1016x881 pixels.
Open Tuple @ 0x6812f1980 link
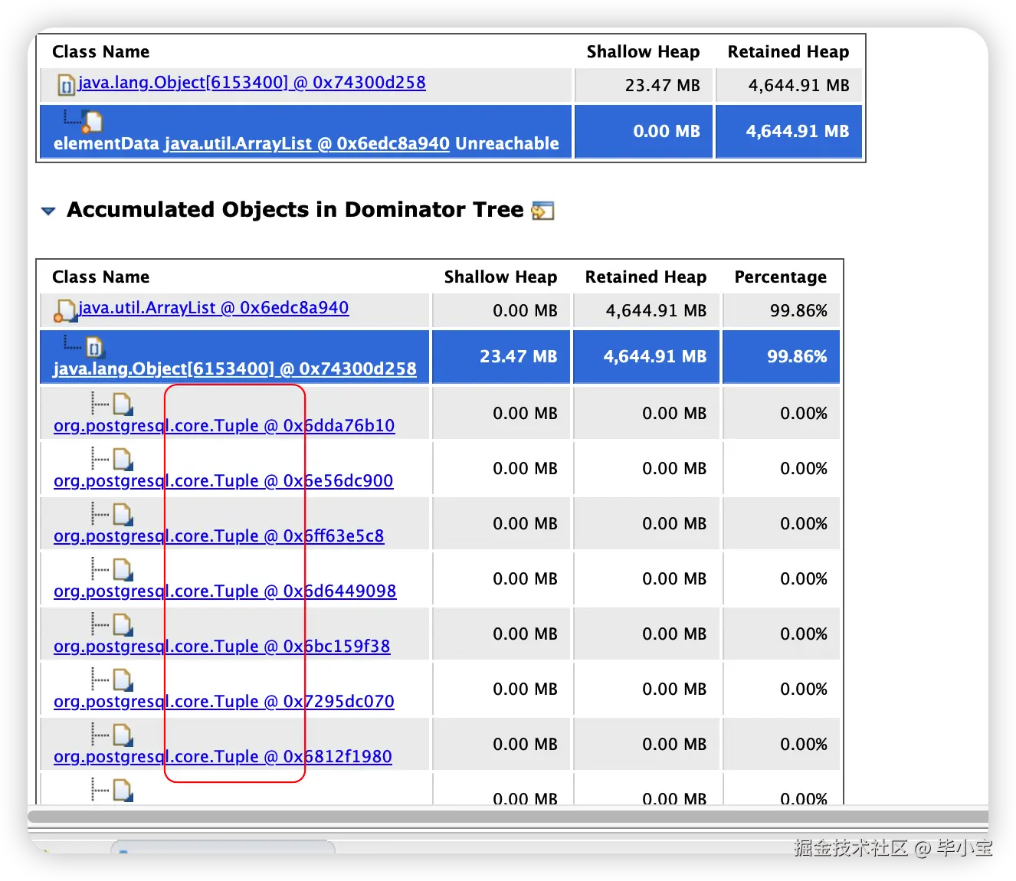click(x=223, y=757)
